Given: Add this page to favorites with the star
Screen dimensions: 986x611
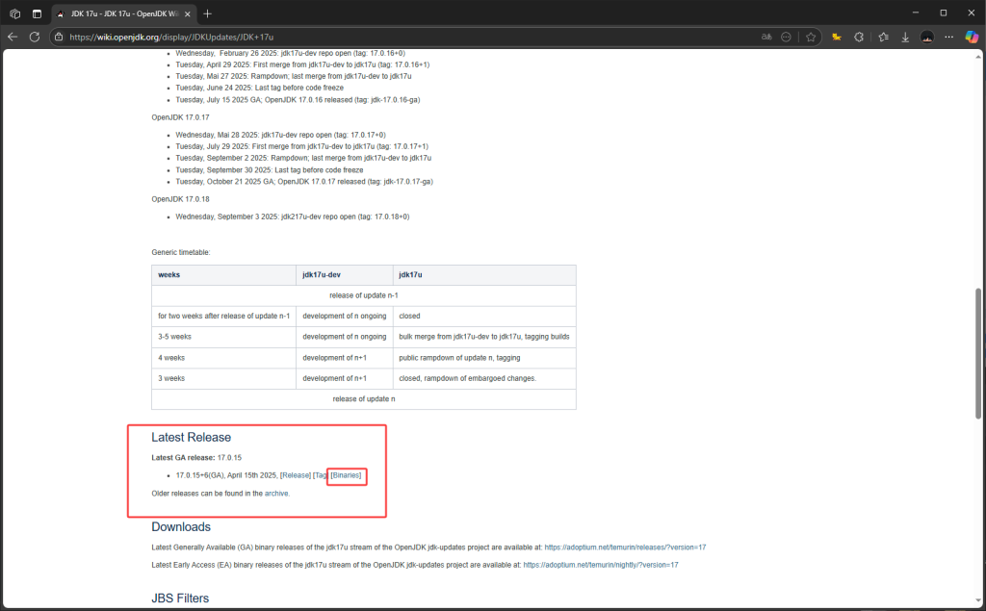Looking at the screenshot, I should tap(811, 38).
